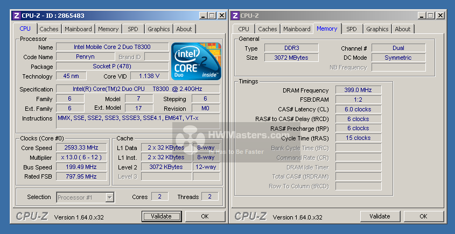This screenshot has width=455, height=234.
Task: Switch to CPU tab in right window
Action: pos(243,29)
